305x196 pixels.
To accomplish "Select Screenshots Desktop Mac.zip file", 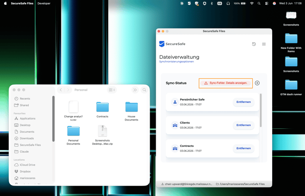I will (x=102, y=135).
